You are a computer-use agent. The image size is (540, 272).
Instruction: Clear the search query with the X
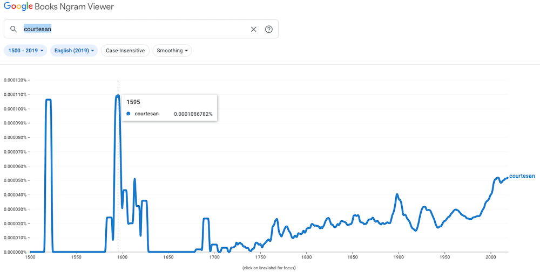tap(253, 29)
